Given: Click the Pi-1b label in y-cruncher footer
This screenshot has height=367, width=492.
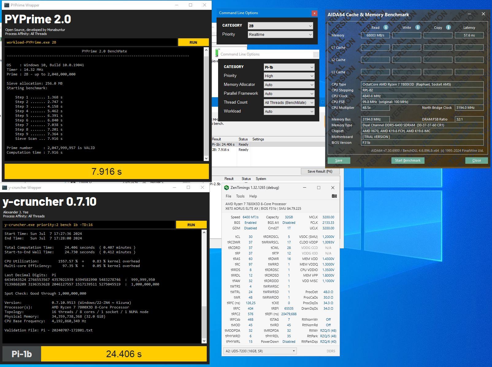Looking at the screenshot, I should pyautogui.click(x=22, y=354).
